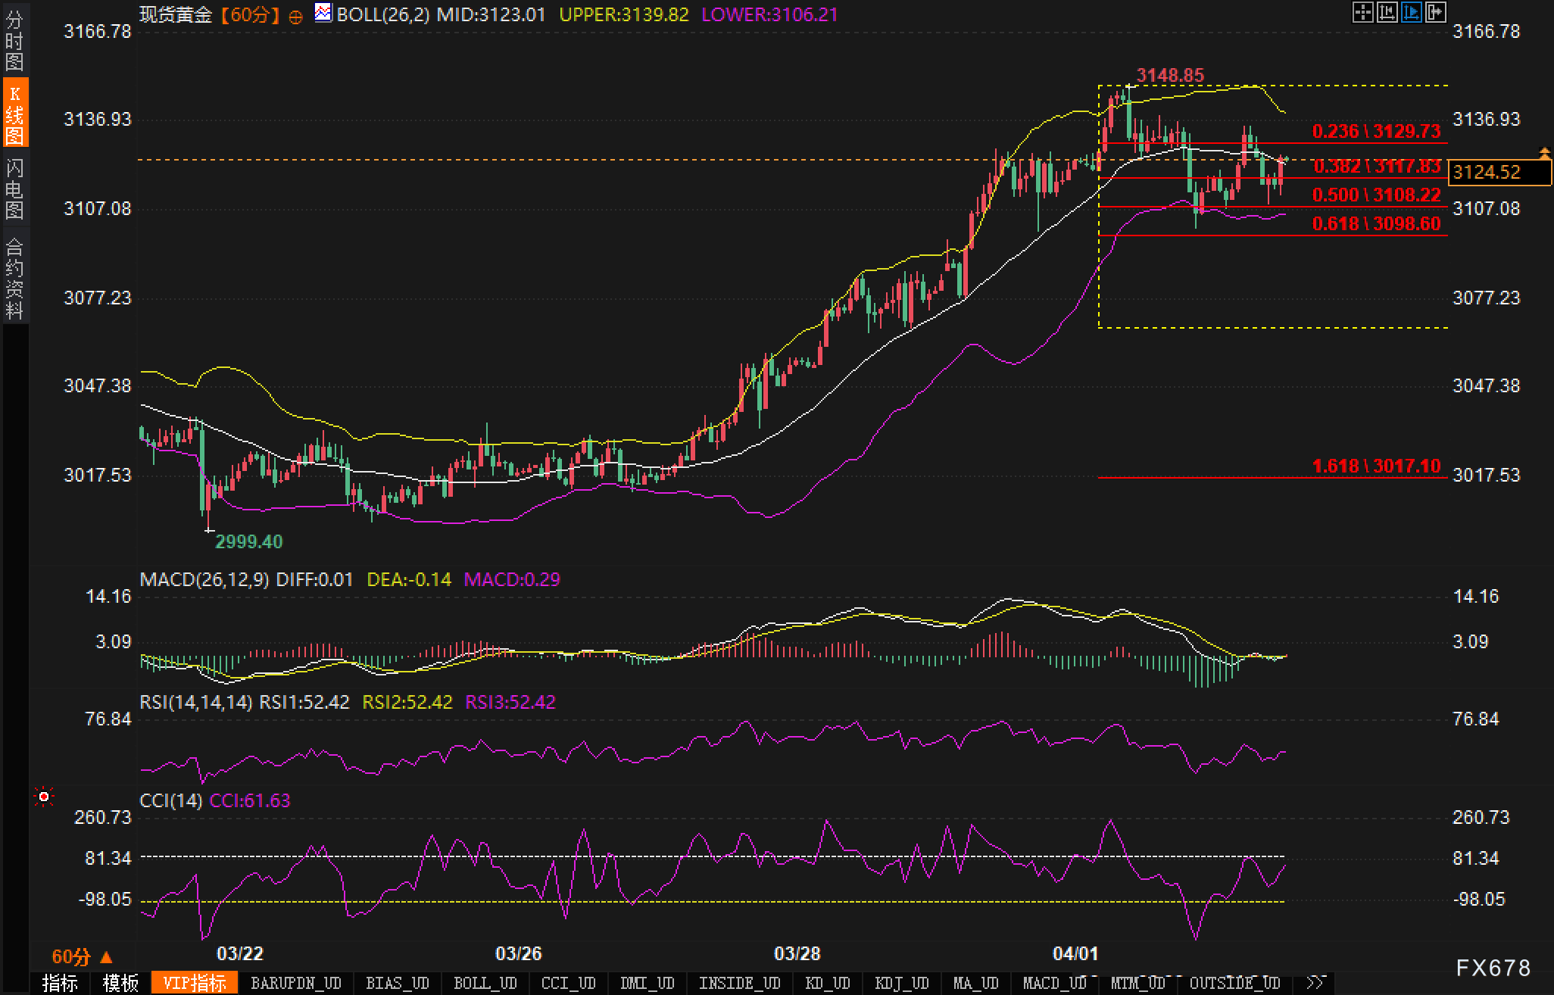Viewport: 1554px width, 995px height.
Task: Show more indicators with >> arrow
Action: pos(1315,983)
